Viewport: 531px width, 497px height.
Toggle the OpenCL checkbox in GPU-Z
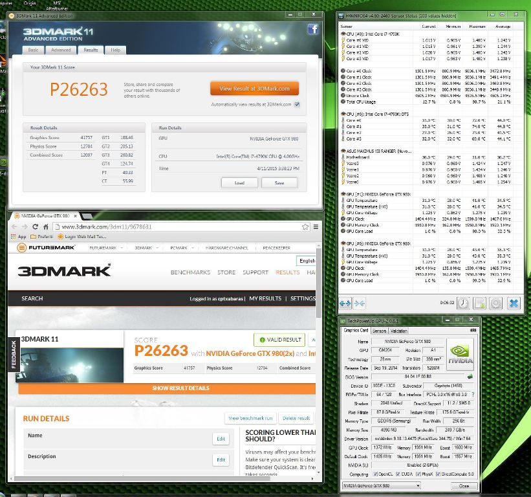375,474
